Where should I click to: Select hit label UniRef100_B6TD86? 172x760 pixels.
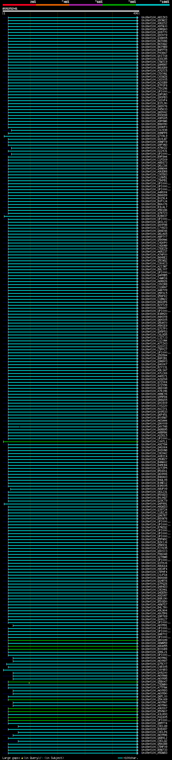(154, 41)
